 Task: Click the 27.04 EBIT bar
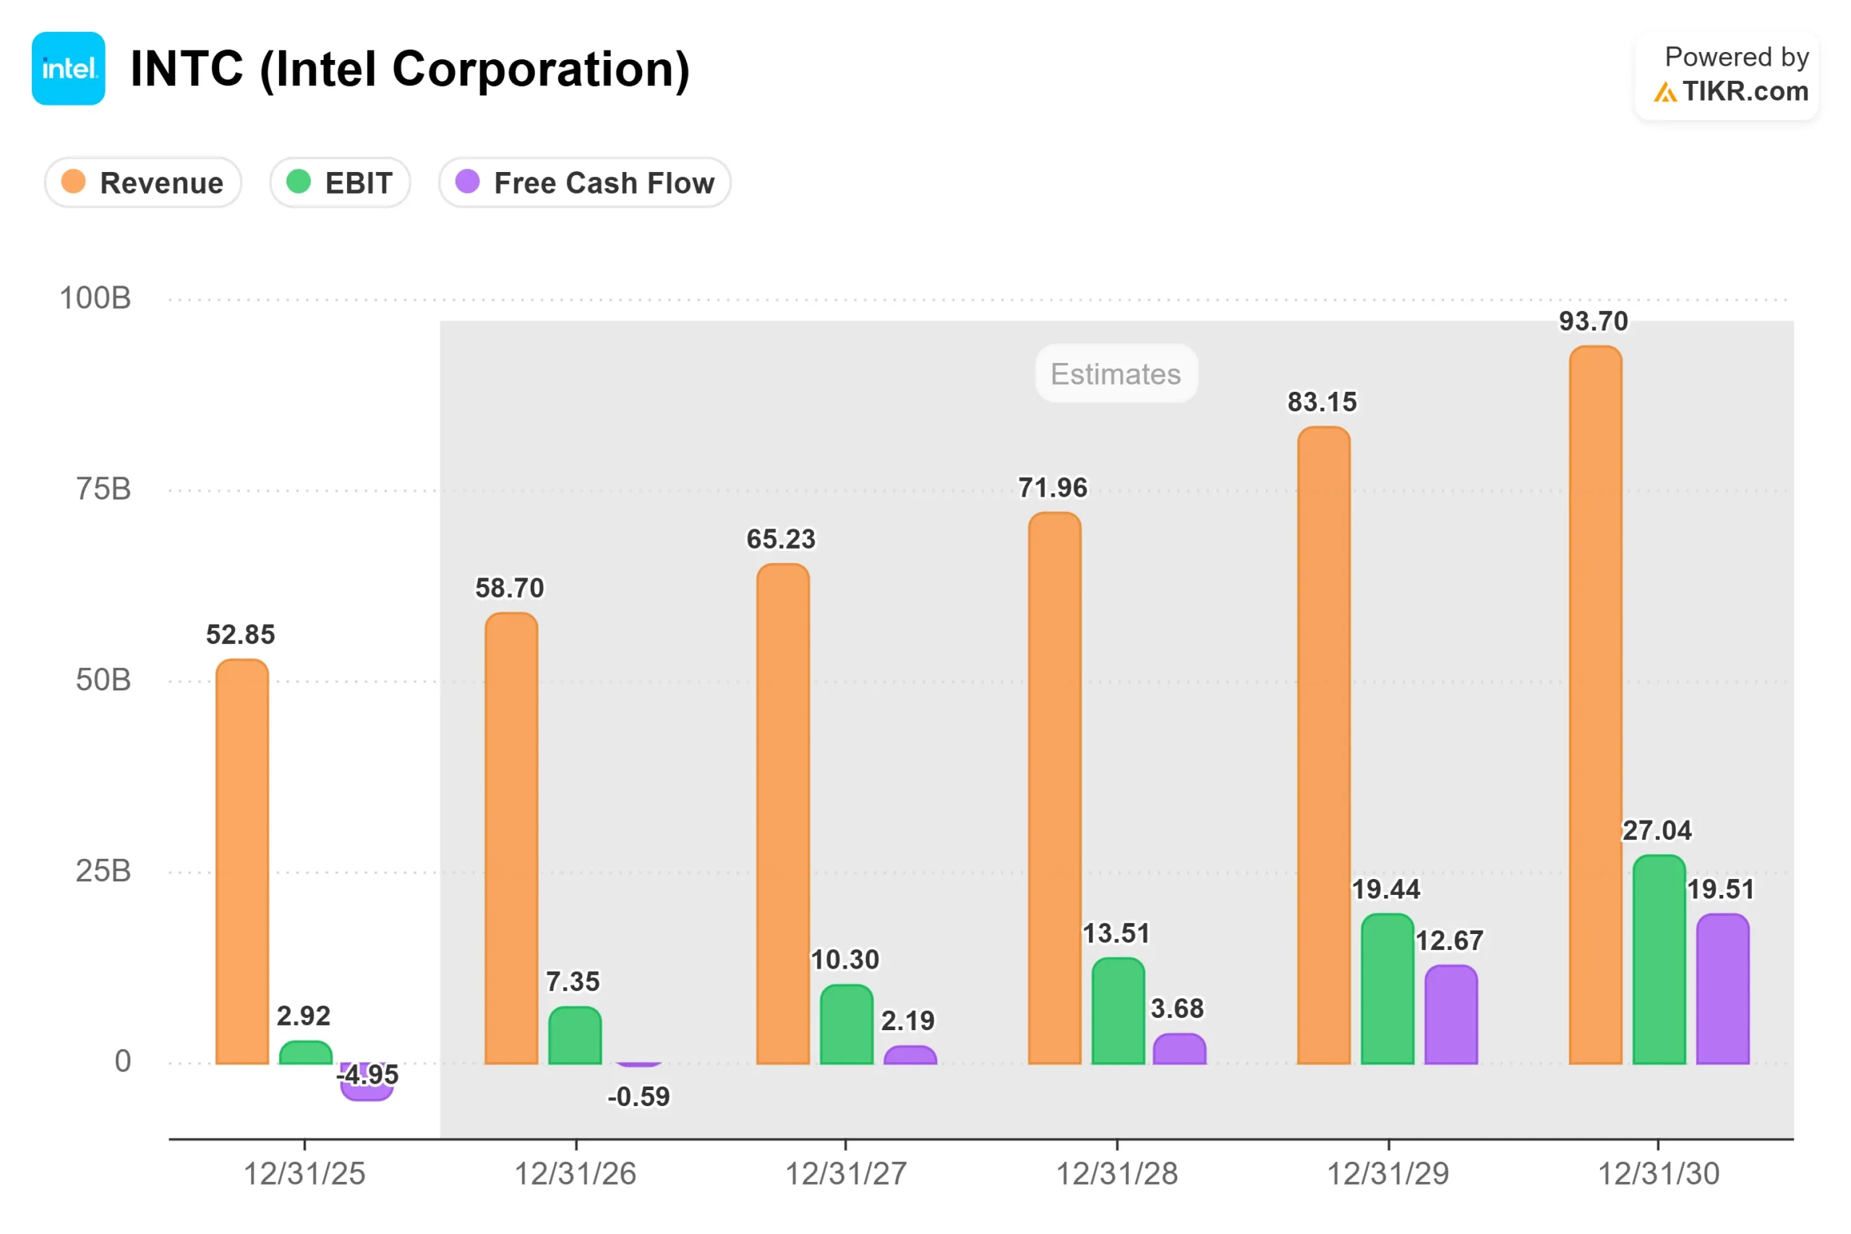tap(1659, 959)
